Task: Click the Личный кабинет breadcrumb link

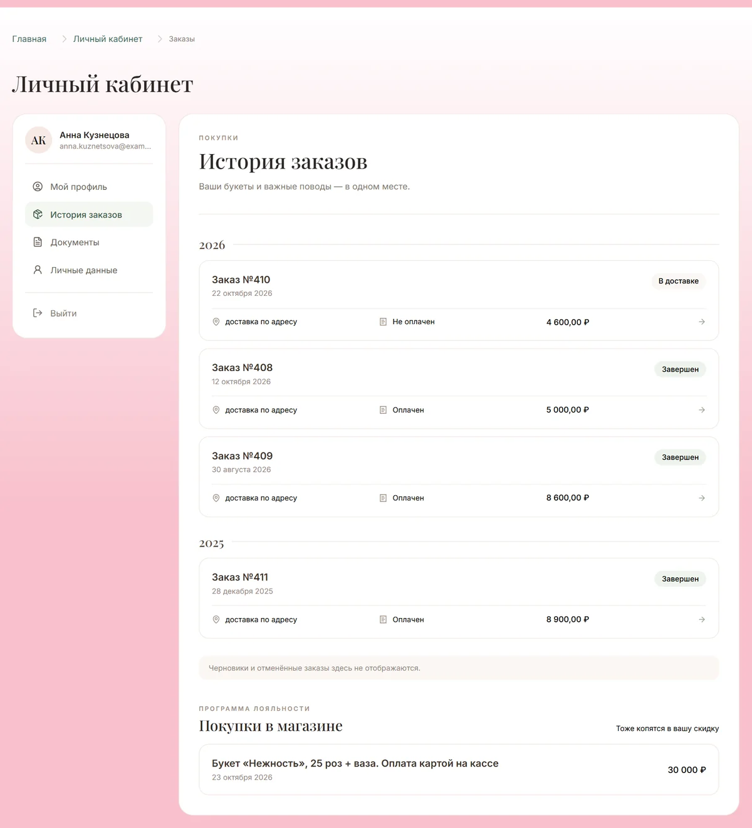Action: [108, 39]
